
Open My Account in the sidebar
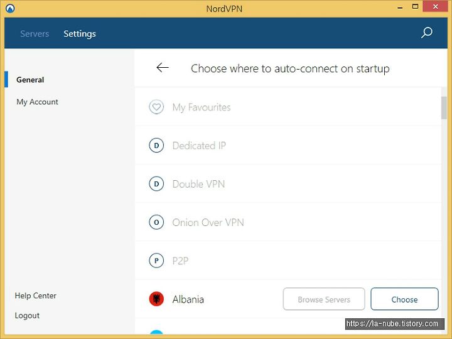click(x=37, y=102)
